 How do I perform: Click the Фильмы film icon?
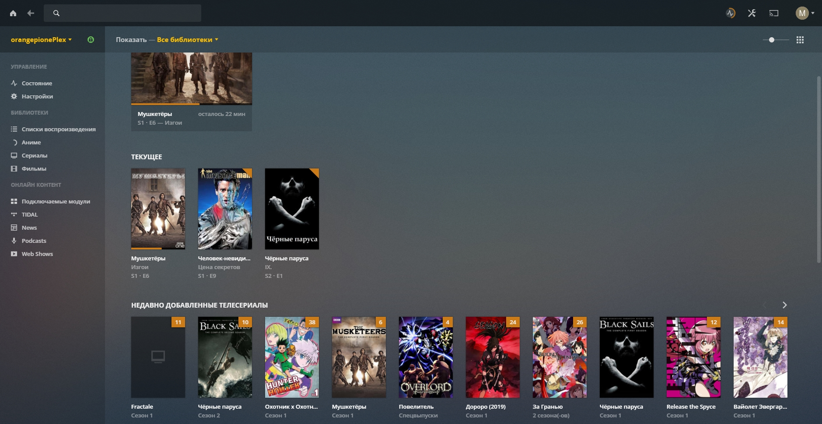click(14, 168)
